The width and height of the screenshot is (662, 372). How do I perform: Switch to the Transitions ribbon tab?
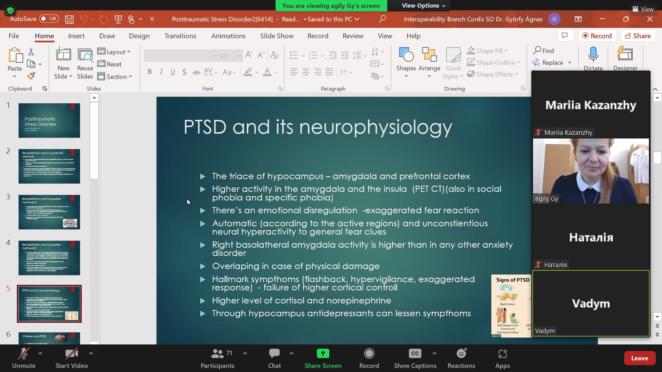[x=180, y=36]
